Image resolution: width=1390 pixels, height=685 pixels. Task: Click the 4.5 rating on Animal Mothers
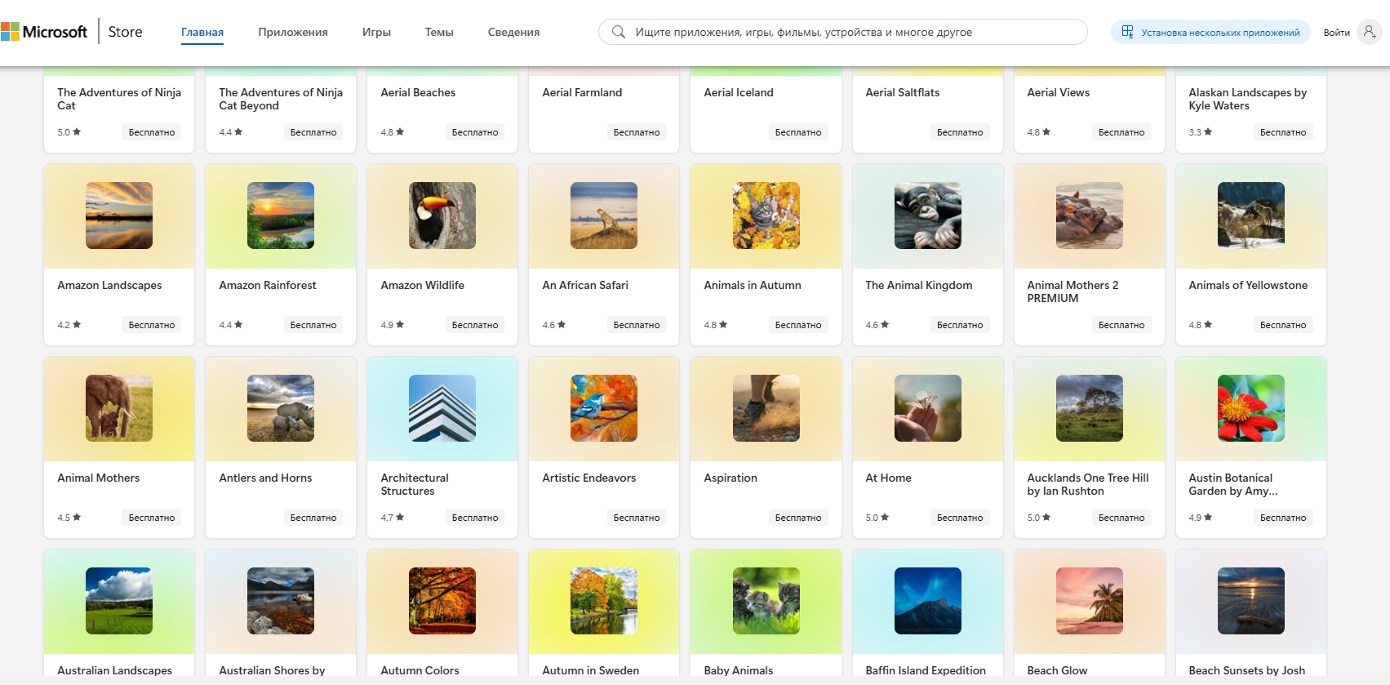coord(69,518)
